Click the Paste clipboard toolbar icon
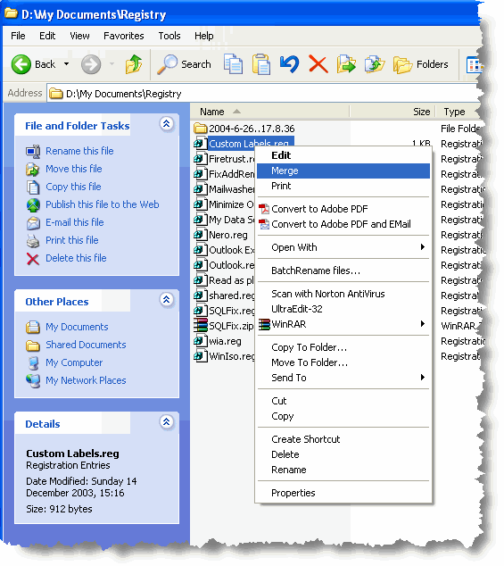Image resolution: width=504 pixels, height=566 pixels. point(261,64)
